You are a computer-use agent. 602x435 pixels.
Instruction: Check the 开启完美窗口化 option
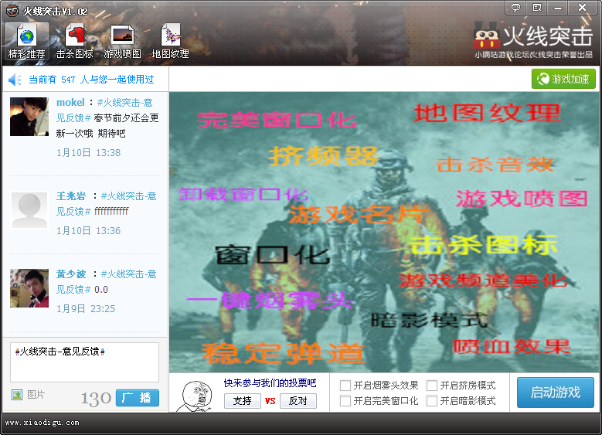click(345, 401)
